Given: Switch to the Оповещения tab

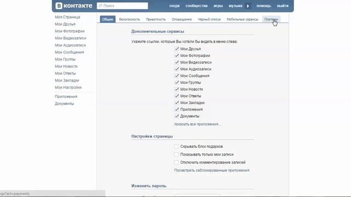Looking at the screenshot, I should [x=182, y=20].
